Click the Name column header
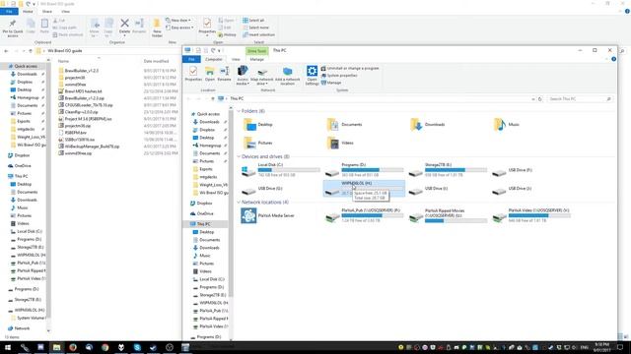 tap(63, 61)
